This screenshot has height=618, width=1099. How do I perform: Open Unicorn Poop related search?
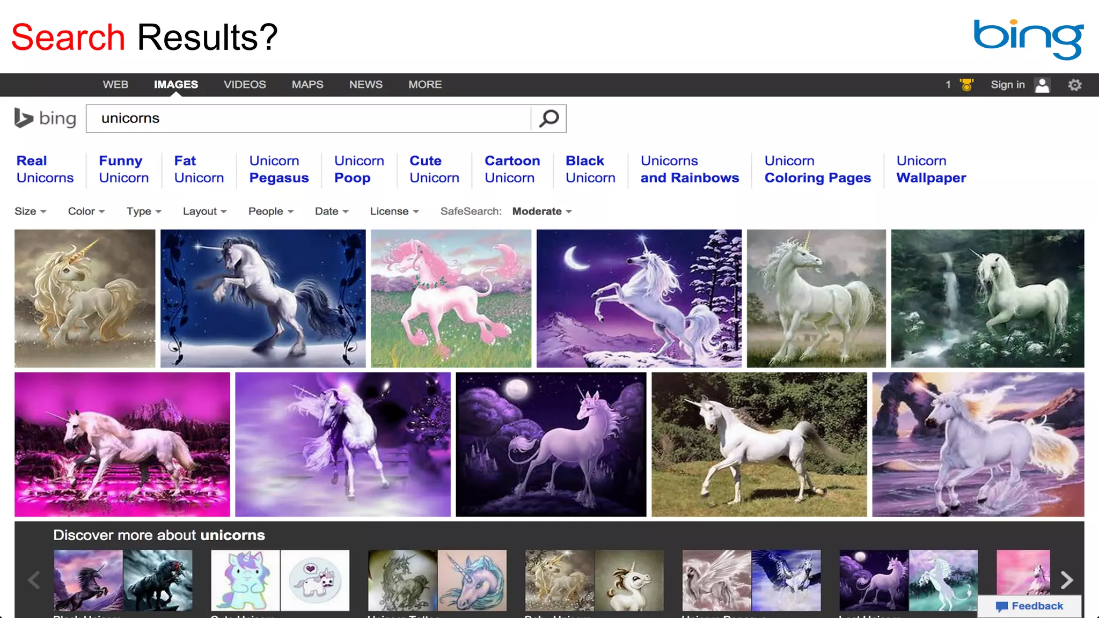pyautogui.click(x=359, y=170)
